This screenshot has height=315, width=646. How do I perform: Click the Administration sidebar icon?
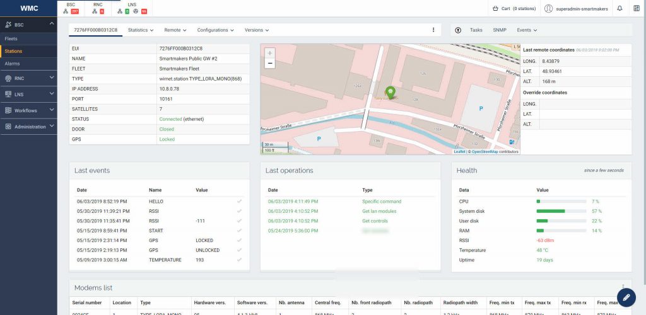pos(8,127)
